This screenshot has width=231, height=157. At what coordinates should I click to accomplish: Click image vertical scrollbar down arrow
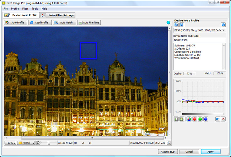click(170, 134)
